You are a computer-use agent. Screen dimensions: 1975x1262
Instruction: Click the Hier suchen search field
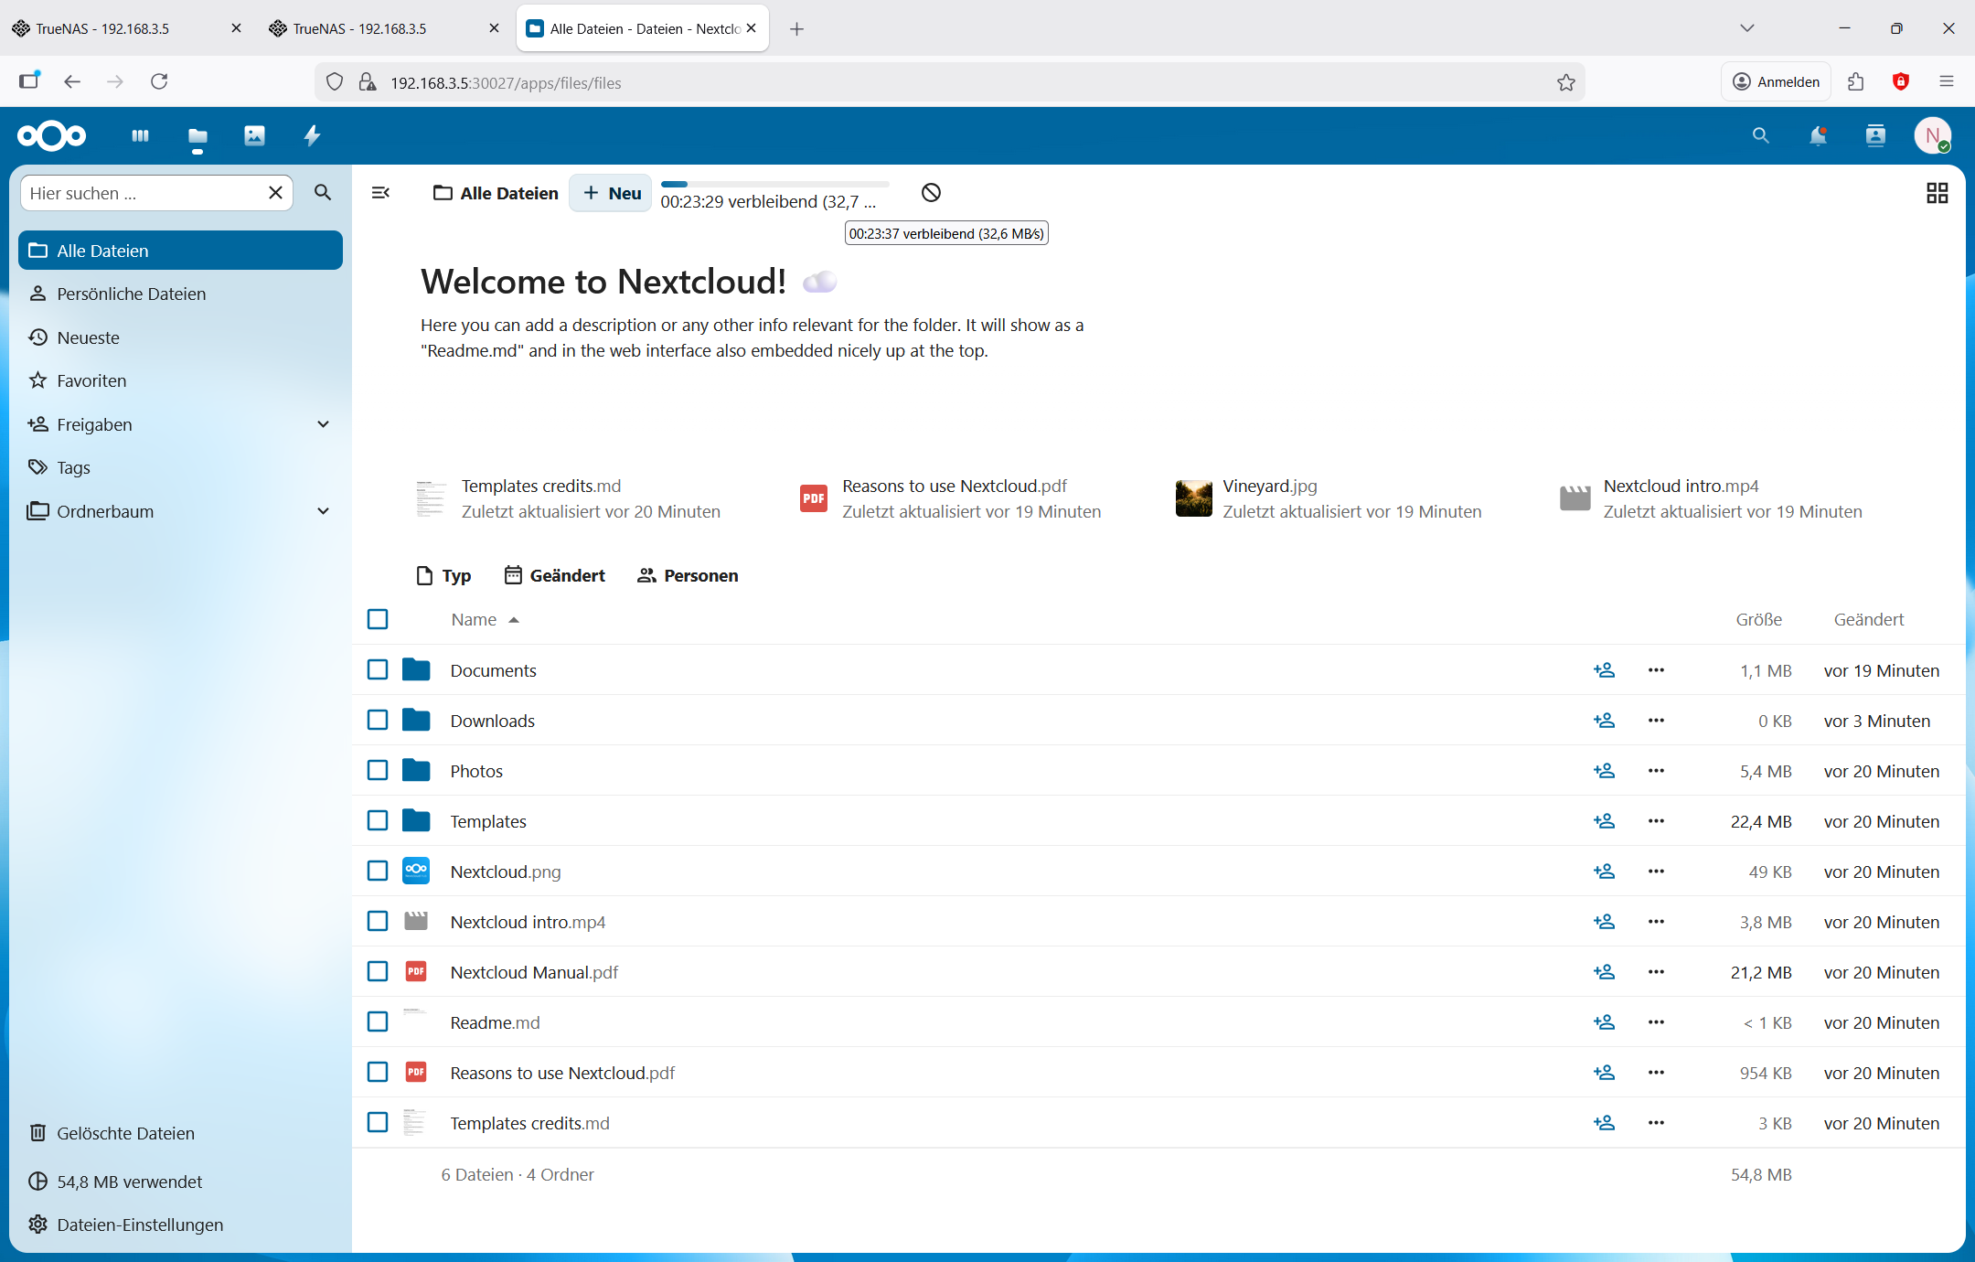pyautogui.click(x=142, y=193)
